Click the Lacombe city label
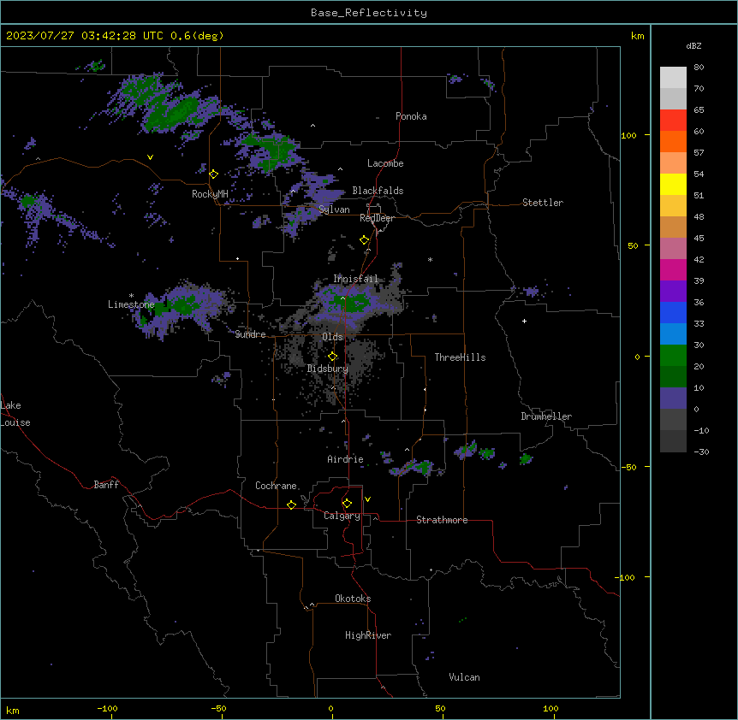The width and height of the screenshot is (738, 720). pyautogui.click(x=385, y=163)
